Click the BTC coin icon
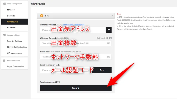 [42, 16]
